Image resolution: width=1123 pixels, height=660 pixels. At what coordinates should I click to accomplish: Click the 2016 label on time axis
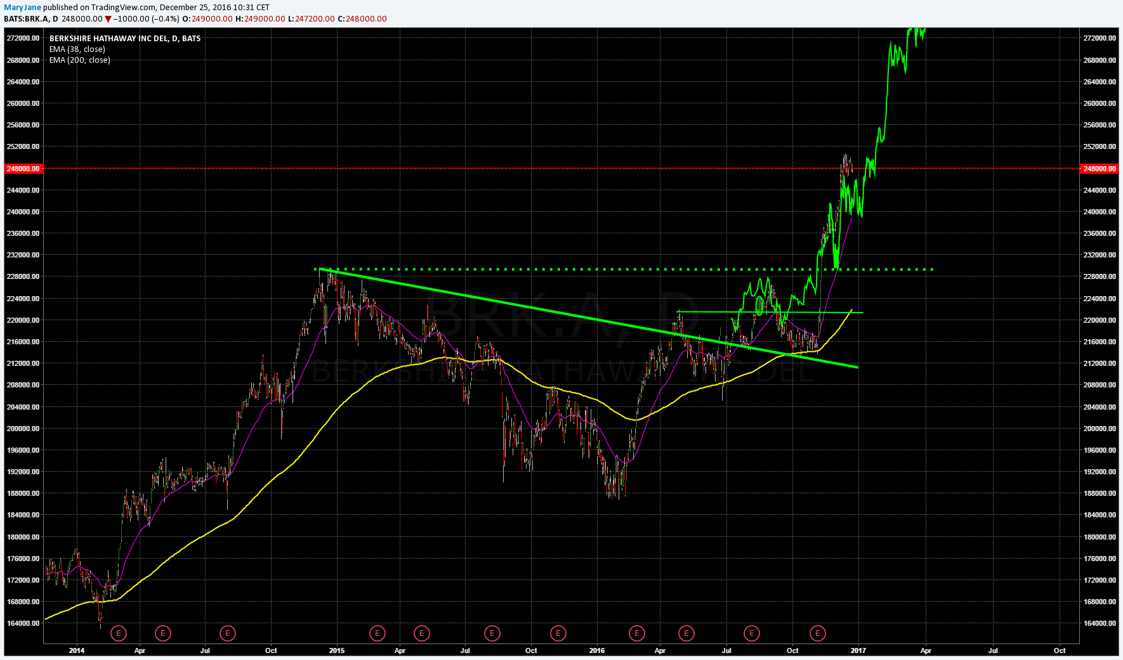pyautogui.click(x=597, y=650)
